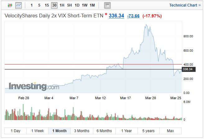Switch to candlestick chart type
Screen dimensions: 204x139
point(9,5)
